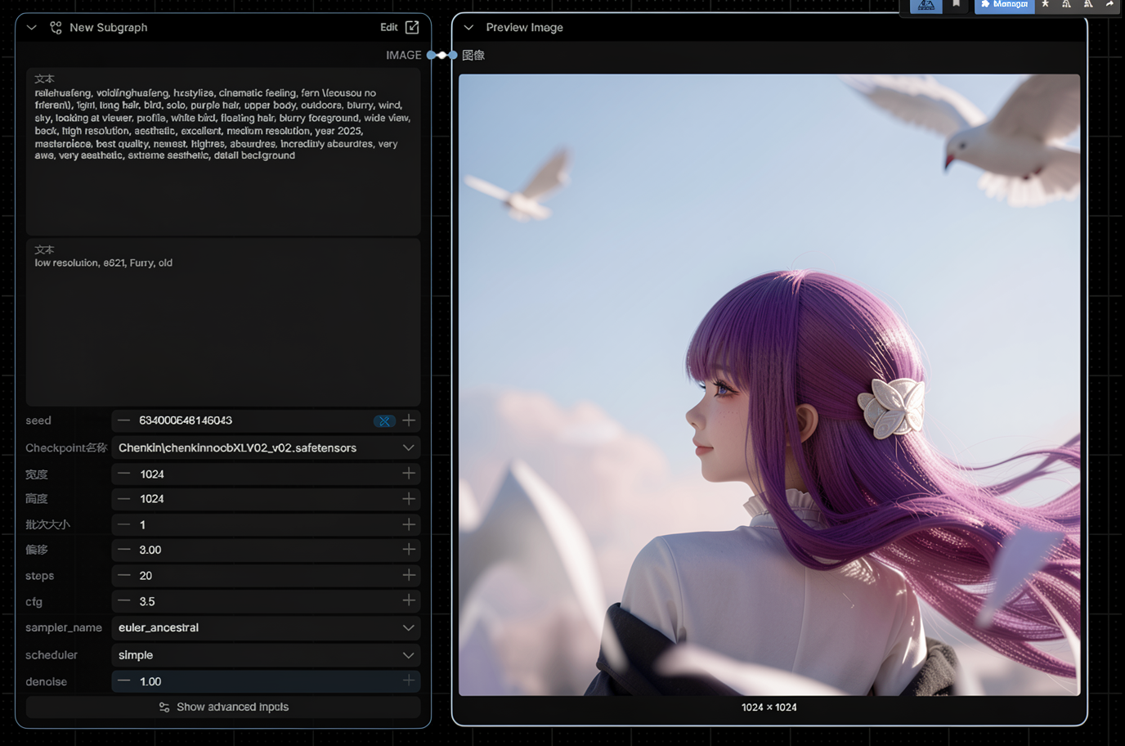Image resolution: width=1125 pixels, height=746 pixels.
Task: Collapse the Preview Image node
Action: coord(468,28)
